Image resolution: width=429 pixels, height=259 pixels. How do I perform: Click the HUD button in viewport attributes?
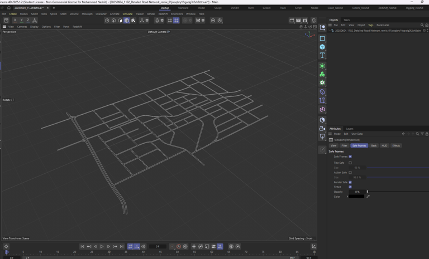point(384,145)
